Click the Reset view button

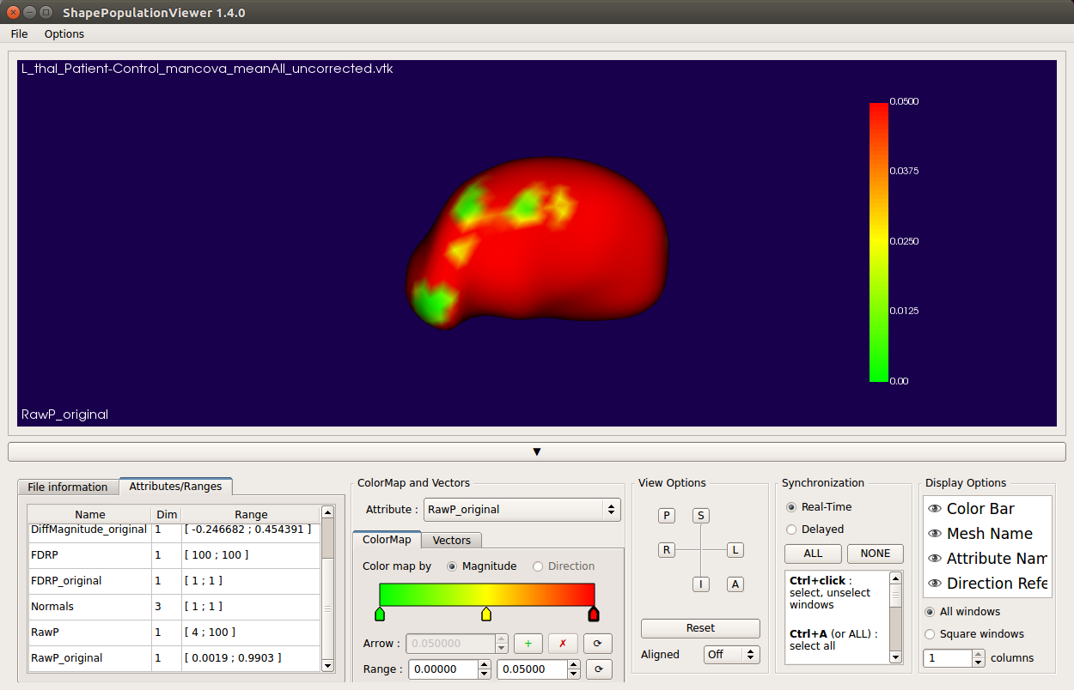tap(700, 628)
